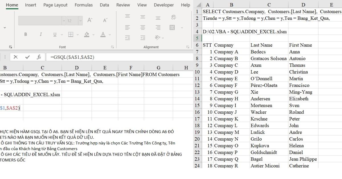Align text right
Screen dimensions: 342x179
point(158,27)
